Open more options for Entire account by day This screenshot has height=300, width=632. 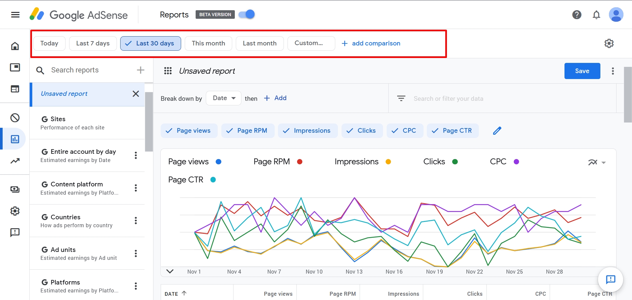[x=136, y=155]
